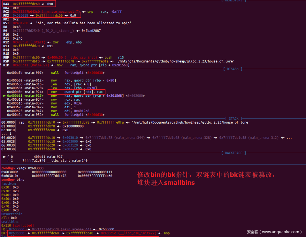Click the DISASM section header

[x=233, y=69]
